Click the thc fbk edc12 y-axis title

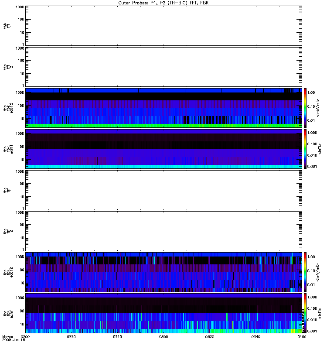point(8,272)
